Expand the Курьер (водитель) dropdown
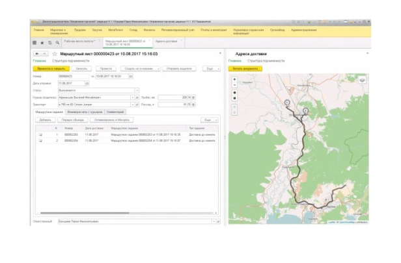 132,97
